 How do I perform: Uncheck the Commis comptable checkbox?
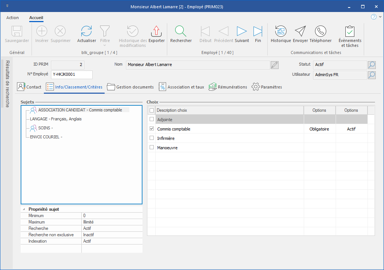pyautogui.click(x=152, y=129)
